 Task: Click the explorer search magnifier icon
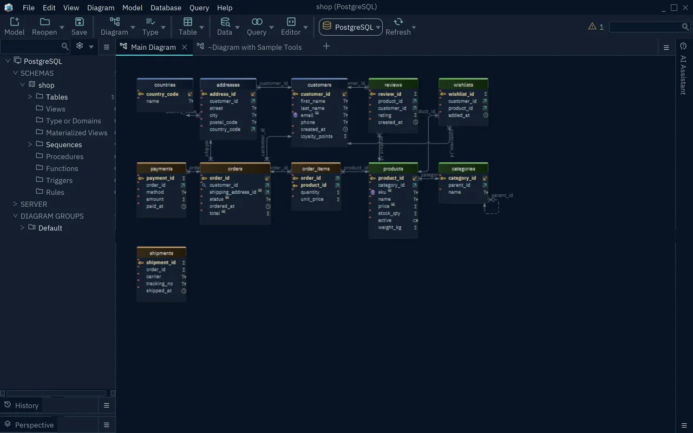pos(65,47)
